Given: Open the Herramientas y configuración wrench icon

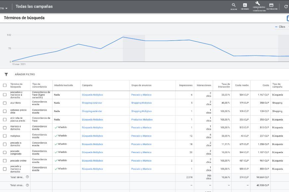Looking at the screenshot, I should 258,4.
